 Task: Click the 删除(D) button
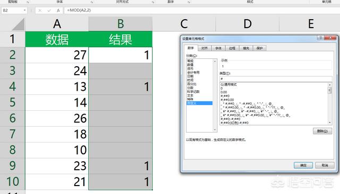[322, 131]
